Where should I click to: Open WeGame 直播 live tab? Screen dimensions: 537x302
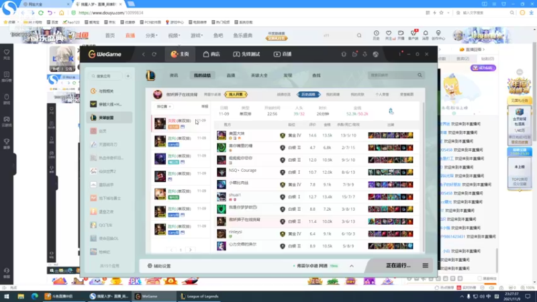pyautogui.click(x=283, y=54)
